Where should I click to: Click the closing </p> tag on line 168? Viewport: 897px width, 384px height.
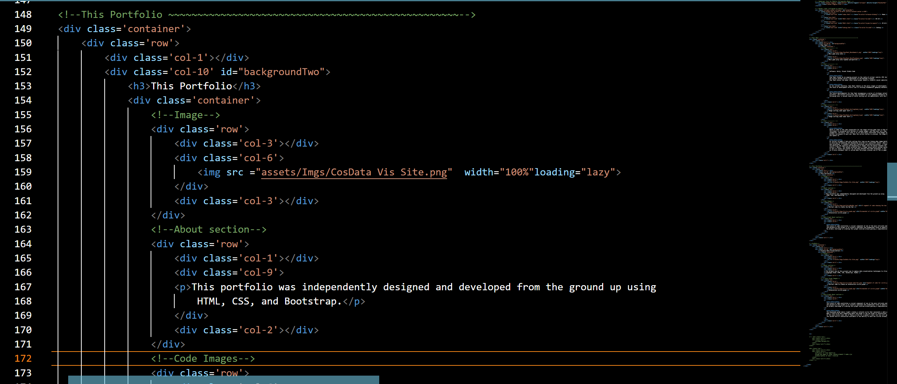click(354, 301)
